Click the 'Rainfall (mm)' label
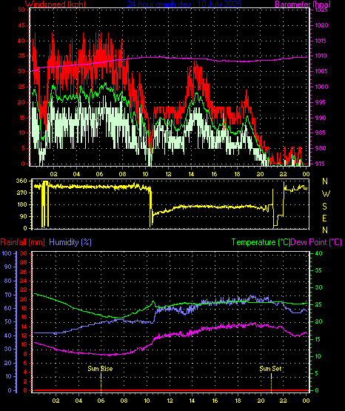The height and width of the screenshot is (411, 345). point(22,242)
